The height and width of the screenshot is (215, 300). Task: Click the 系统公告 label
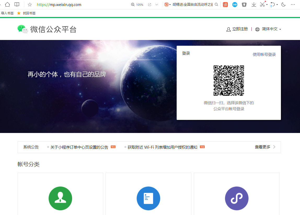click(31, 147)
